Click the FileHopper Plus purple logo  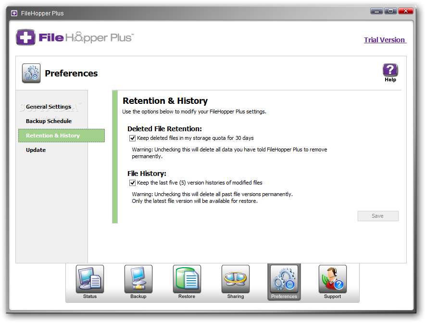point(25,37)
